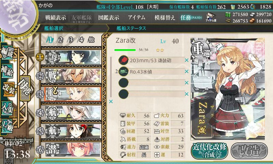Open the 補給 resupply side icon

pos(7,71)
